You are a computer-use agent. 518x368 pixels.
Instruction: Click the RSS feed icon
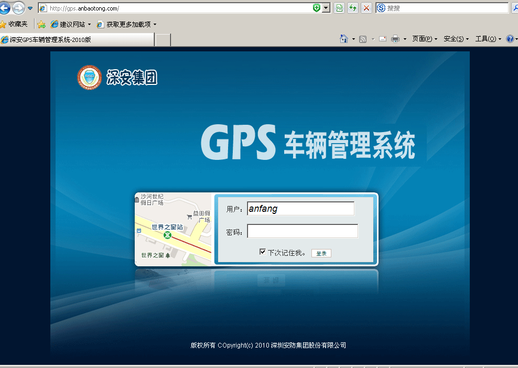click(363, 39)
